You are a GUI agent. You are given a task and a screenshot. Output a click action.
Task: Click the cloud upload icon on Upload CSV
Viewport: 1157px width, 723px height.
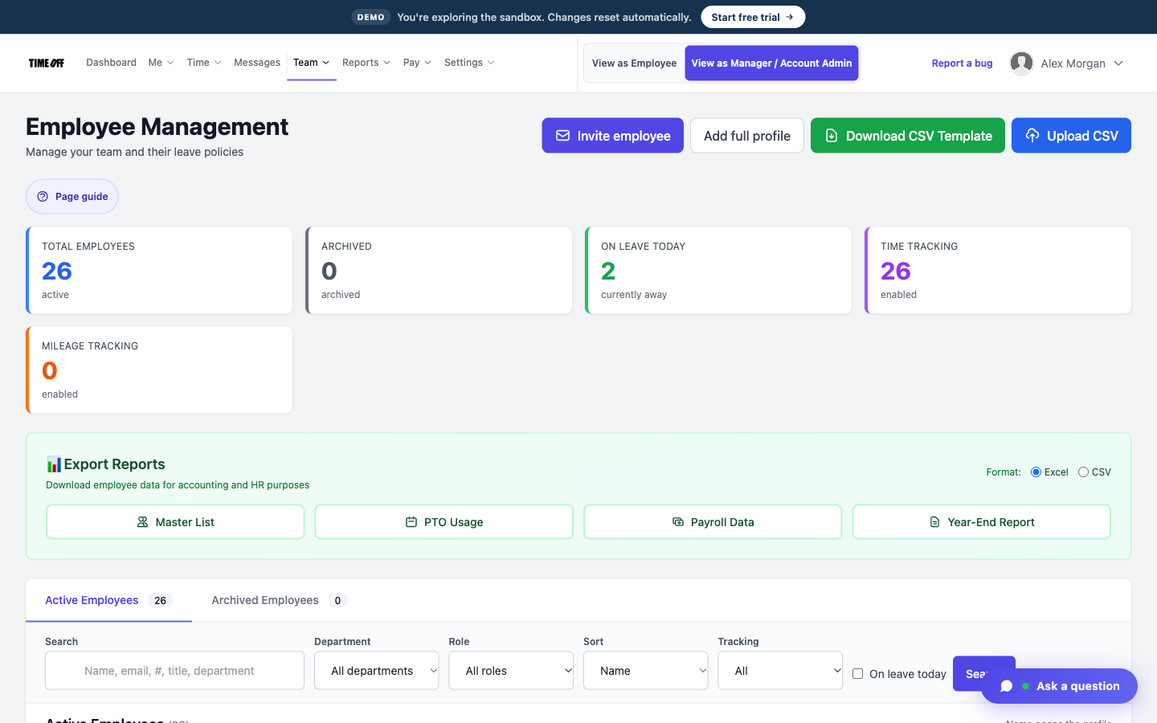click(1032, 136)
